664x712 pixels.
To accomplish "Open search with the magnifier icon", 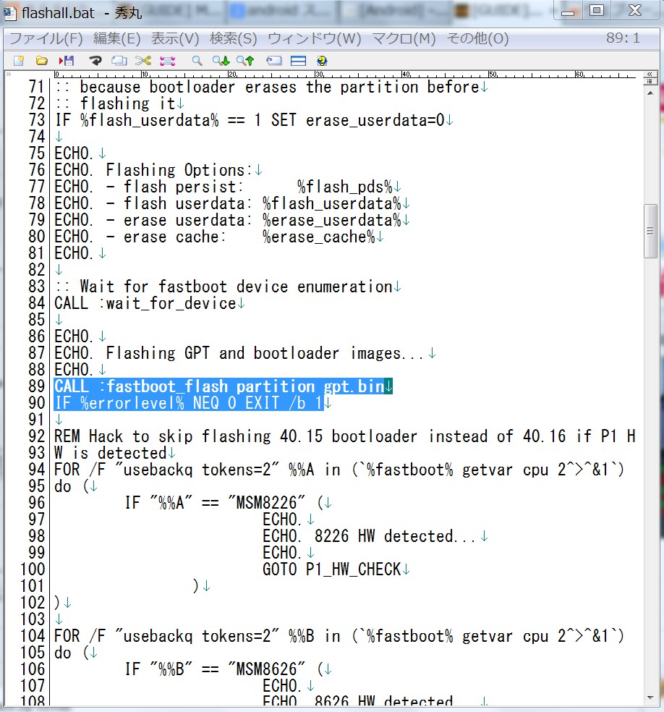I will [x=197, y=60].
